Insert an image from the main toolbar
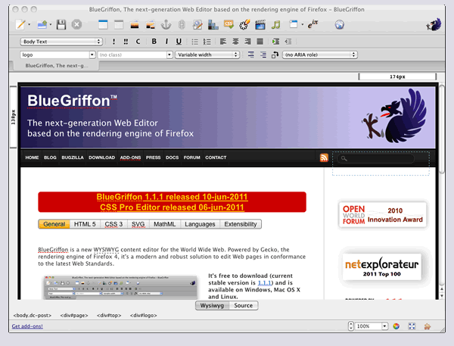This screenshot has height=346, width=454. coord(135,25)
